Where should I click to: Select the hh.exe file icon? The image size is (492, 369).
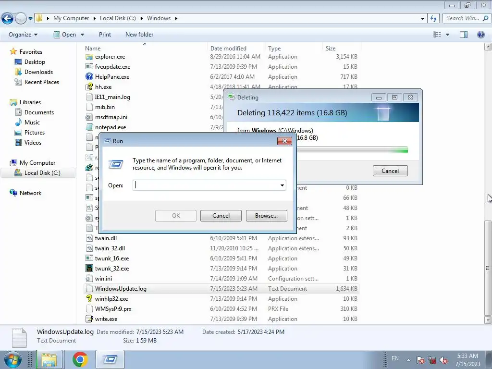click(x=89, y=87)
